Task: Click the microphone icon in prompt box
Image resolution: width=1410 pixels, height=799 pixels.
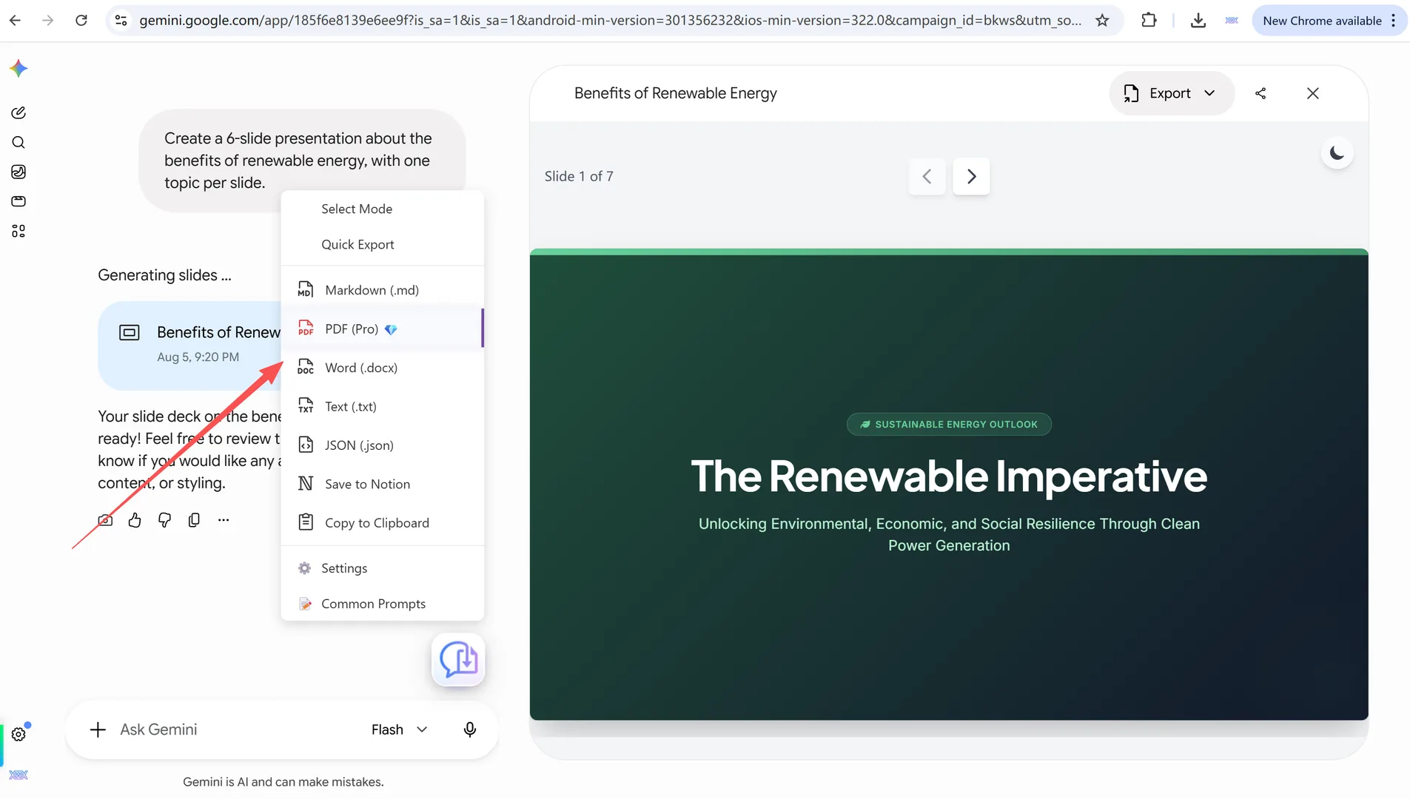Action: coord(470,729)
